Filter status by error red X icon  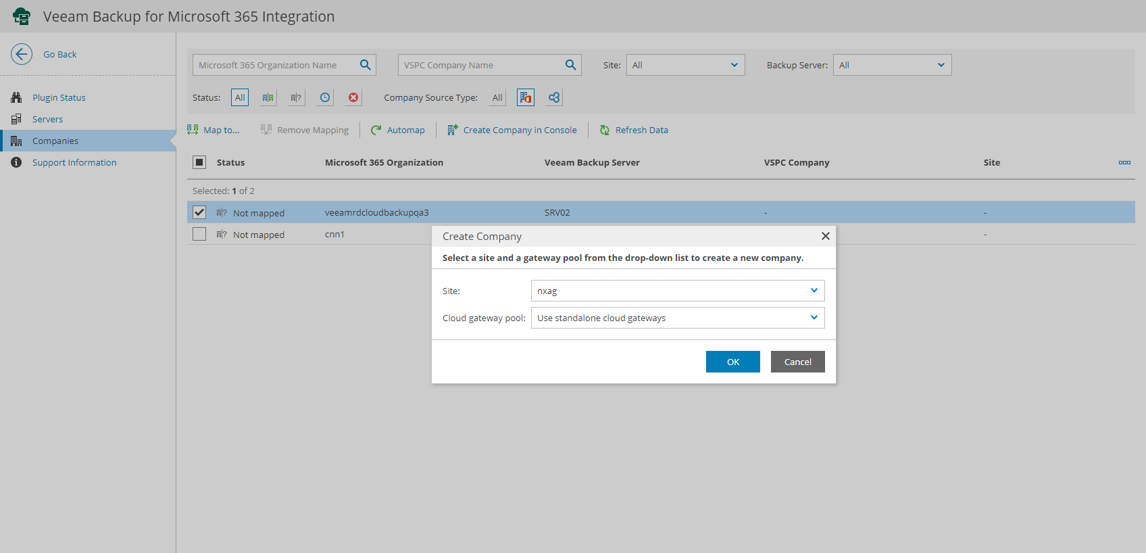(x=353, y=97)
